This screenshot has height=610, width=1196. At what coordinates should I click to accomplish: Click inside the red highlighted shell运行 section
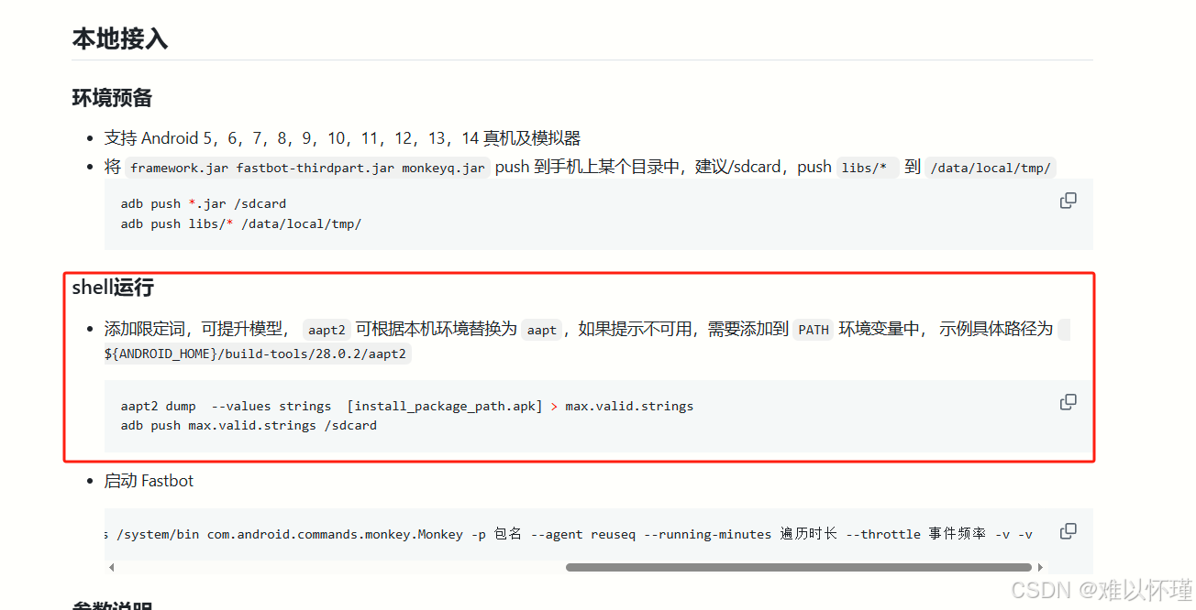pyautogui.click(x=578, y=366)
